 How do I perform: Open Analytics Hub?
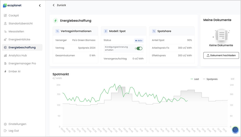point(18,55)
